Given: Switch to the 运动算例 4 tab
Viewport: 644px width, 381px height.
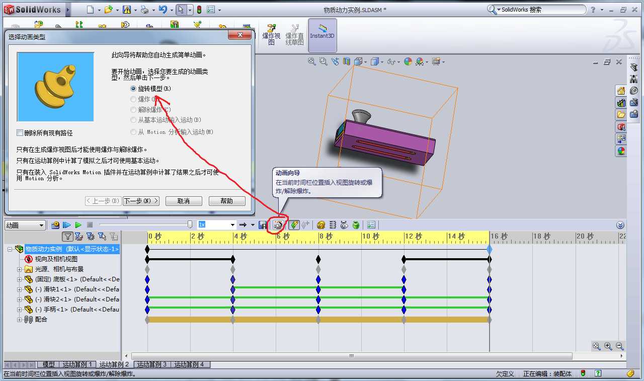Looking at the screenshot, I should (189, 364).
